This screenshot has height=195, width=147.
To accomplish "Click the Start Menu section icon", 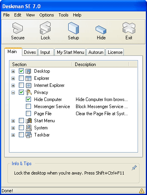I will click(29, 121).
